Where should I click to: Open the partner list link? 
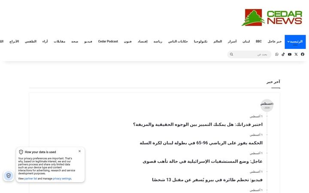tap(30, 178)
